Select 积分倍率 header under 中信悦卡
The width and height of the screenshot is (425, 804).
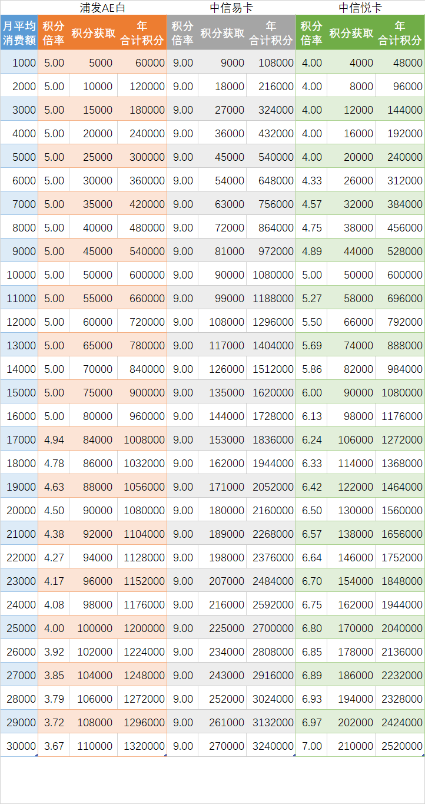click(311, 33)
